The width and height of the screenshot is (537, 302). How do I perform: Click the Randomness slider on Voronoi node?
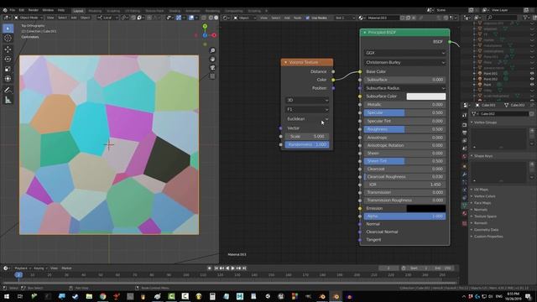(307, 145)
